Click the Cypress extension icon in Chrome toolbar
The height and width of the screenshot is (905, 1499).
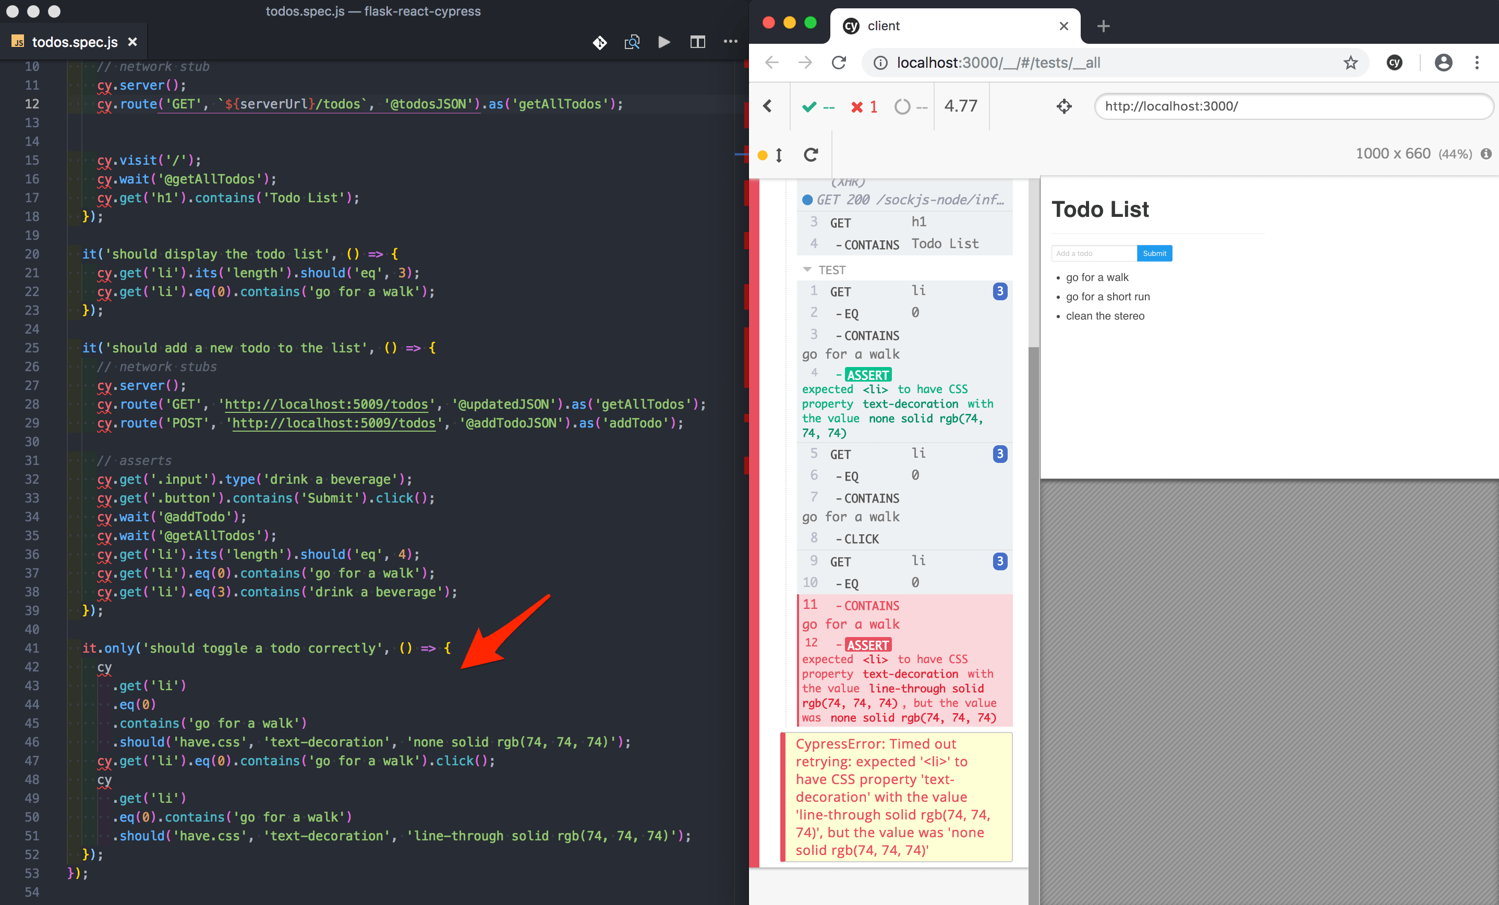pyautogui.click(x=1394, y=63)
